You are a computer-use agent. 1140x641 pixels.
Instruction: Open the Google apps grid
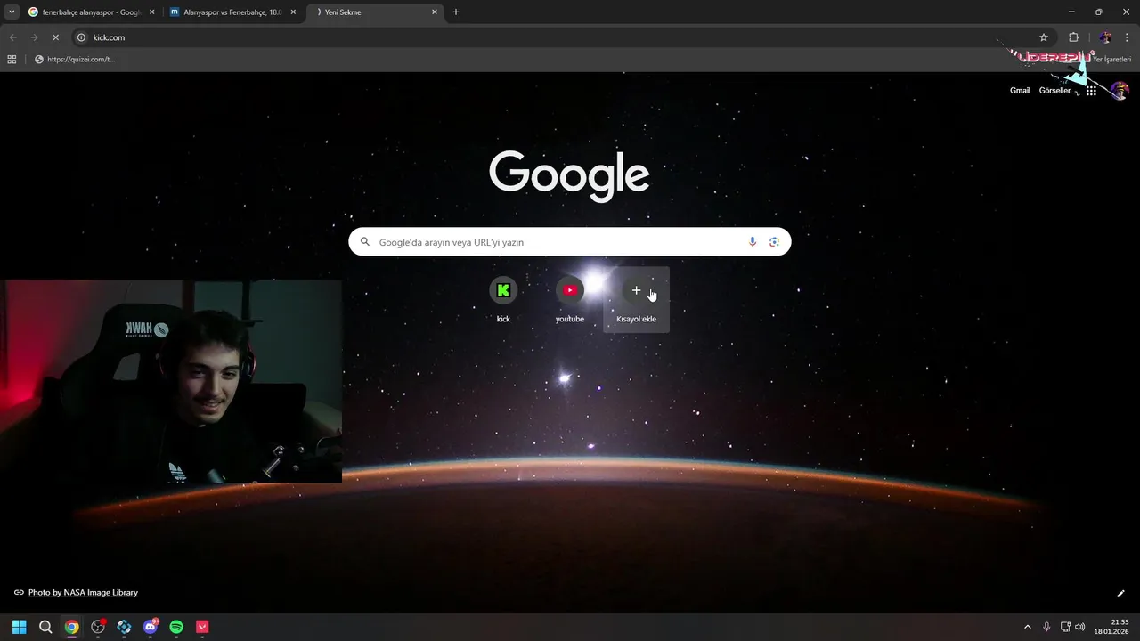click(x=1091, y=91)
